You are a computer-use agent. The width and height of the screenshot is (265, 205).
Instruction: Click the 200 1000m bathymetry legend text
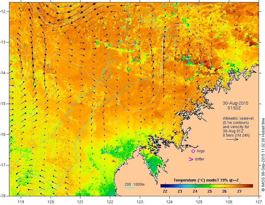[135, 184]
